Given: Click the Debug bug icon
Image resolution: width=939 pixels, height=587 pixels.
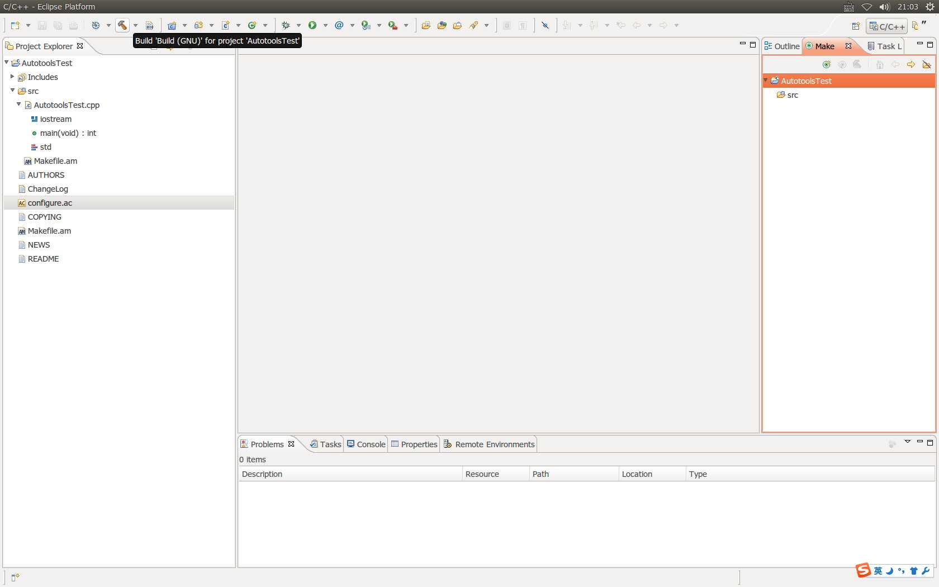Looking at the screenshot, I should [x=286, y=25].
